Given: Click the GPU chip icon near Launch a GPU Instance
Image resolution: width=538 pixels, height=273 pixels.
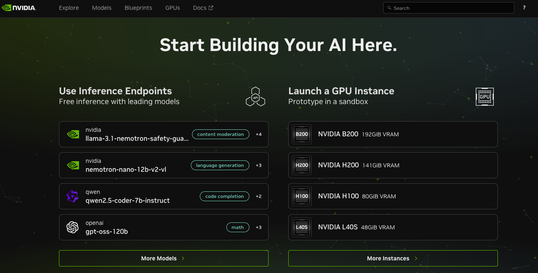Looking at the screenshot, I should click(x=484, y=97).
